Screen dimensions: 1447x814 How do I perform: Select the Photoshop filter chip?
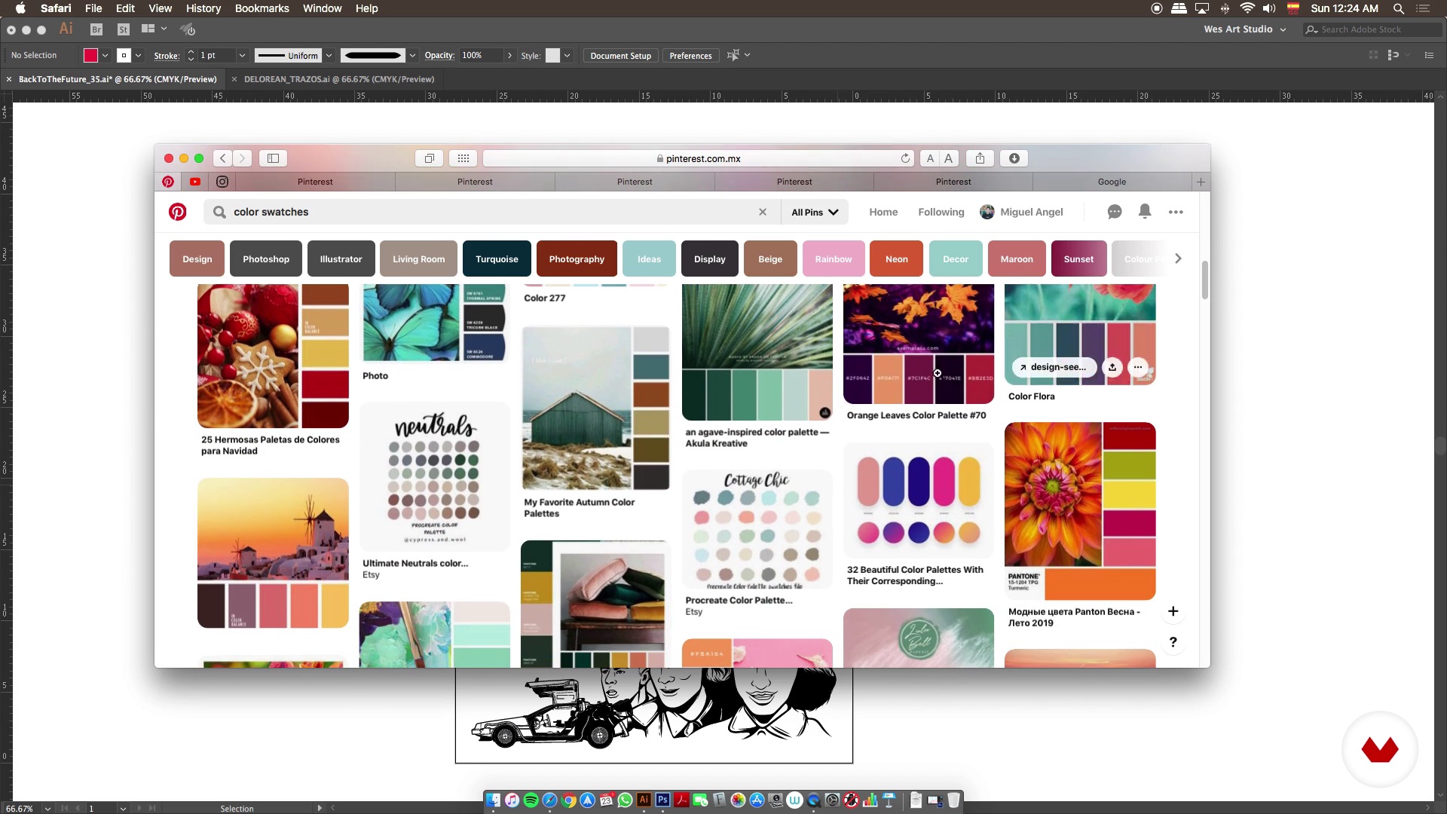(266, 259)
